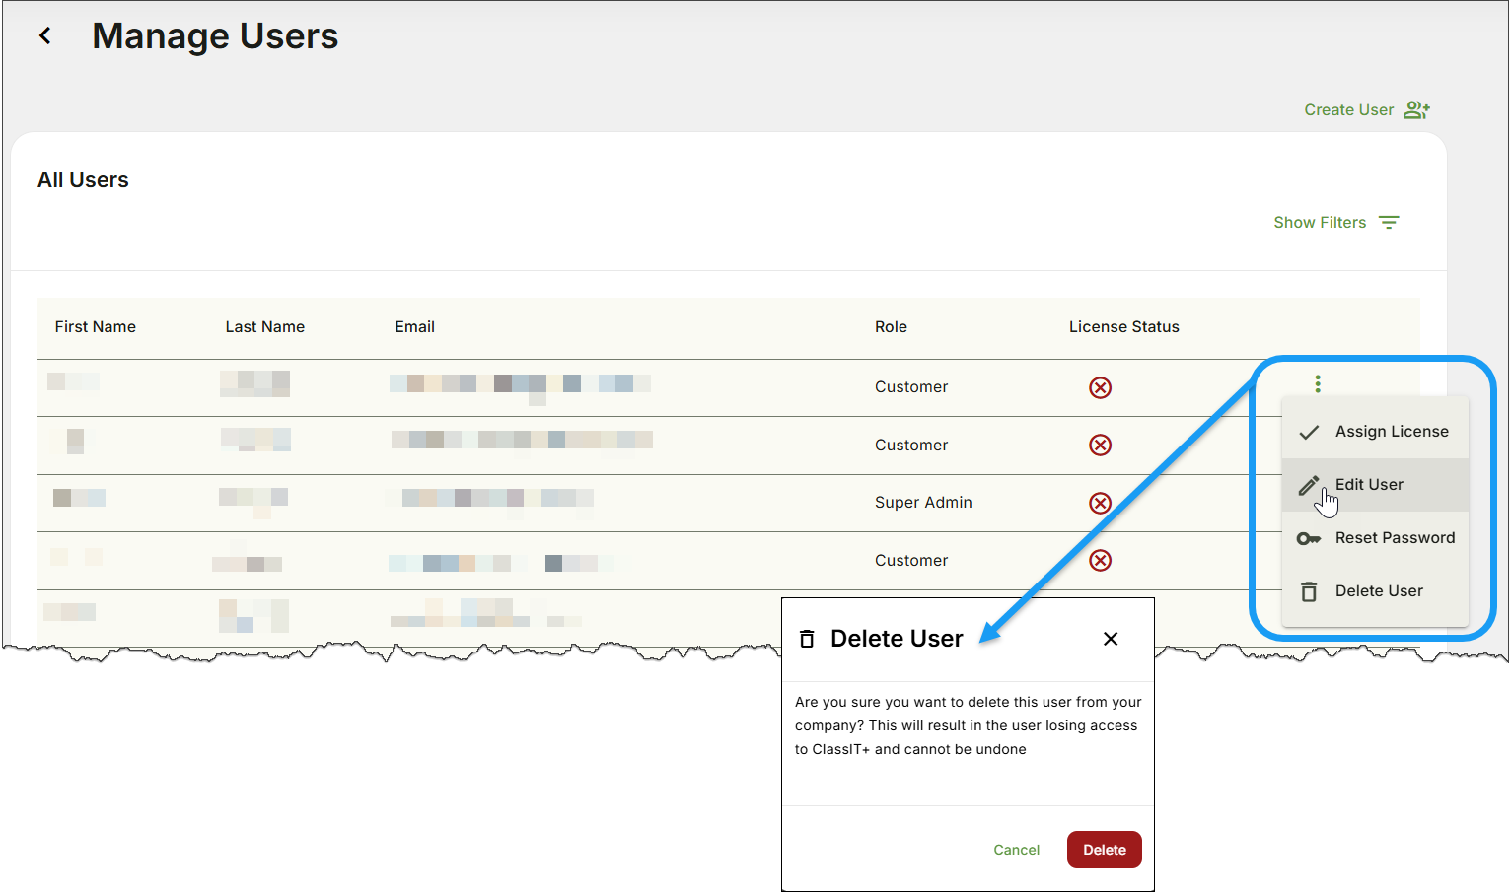This screenshot has height=892, width=1512.
Task: Click the red license status icon in the top row
Action: click(1100, 387)
